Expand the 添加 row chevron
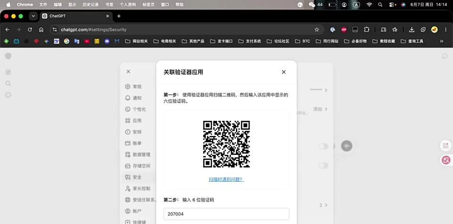 pyautogui.click(x=326, y=109)
